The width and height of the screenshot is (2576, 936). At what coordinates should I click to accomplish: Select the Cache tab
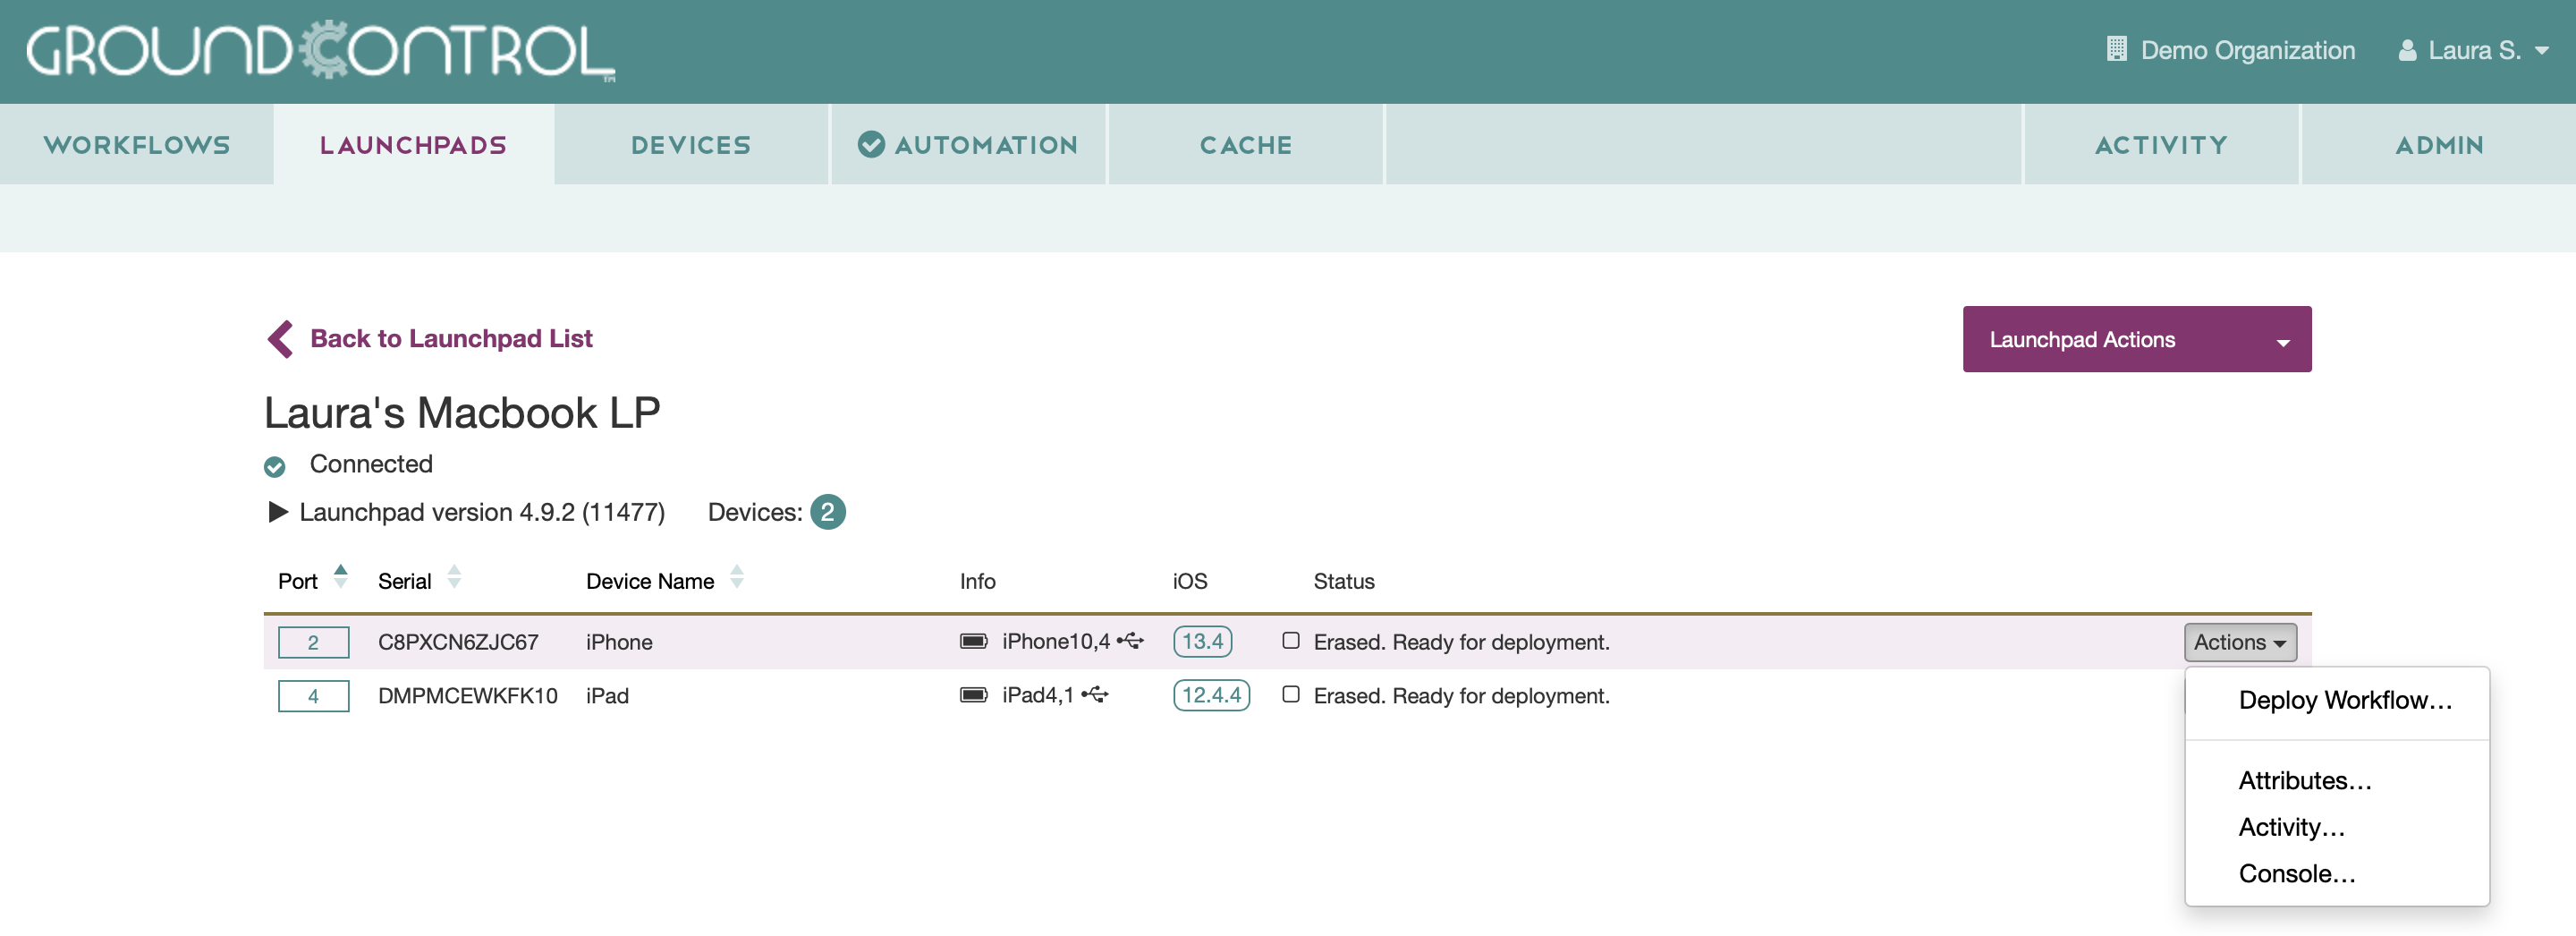point(1246,144)
